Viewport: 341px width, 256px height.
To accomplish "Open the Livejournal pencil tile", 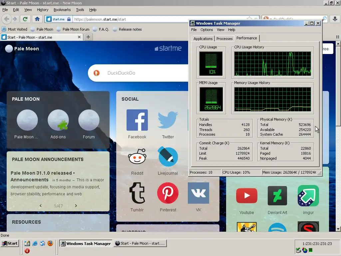I will click(168, 157).
